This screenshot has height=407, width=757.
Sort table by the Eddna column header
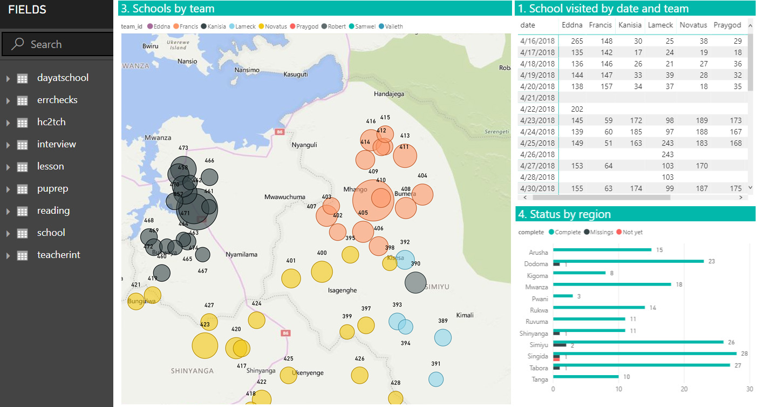click(572, 25)
